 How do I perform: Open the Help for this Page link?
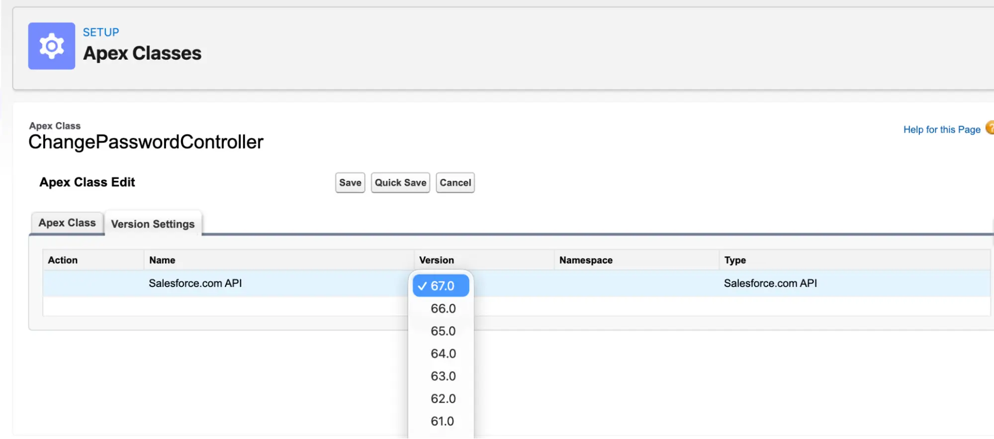pyautogui.click(x=942, y=130)
